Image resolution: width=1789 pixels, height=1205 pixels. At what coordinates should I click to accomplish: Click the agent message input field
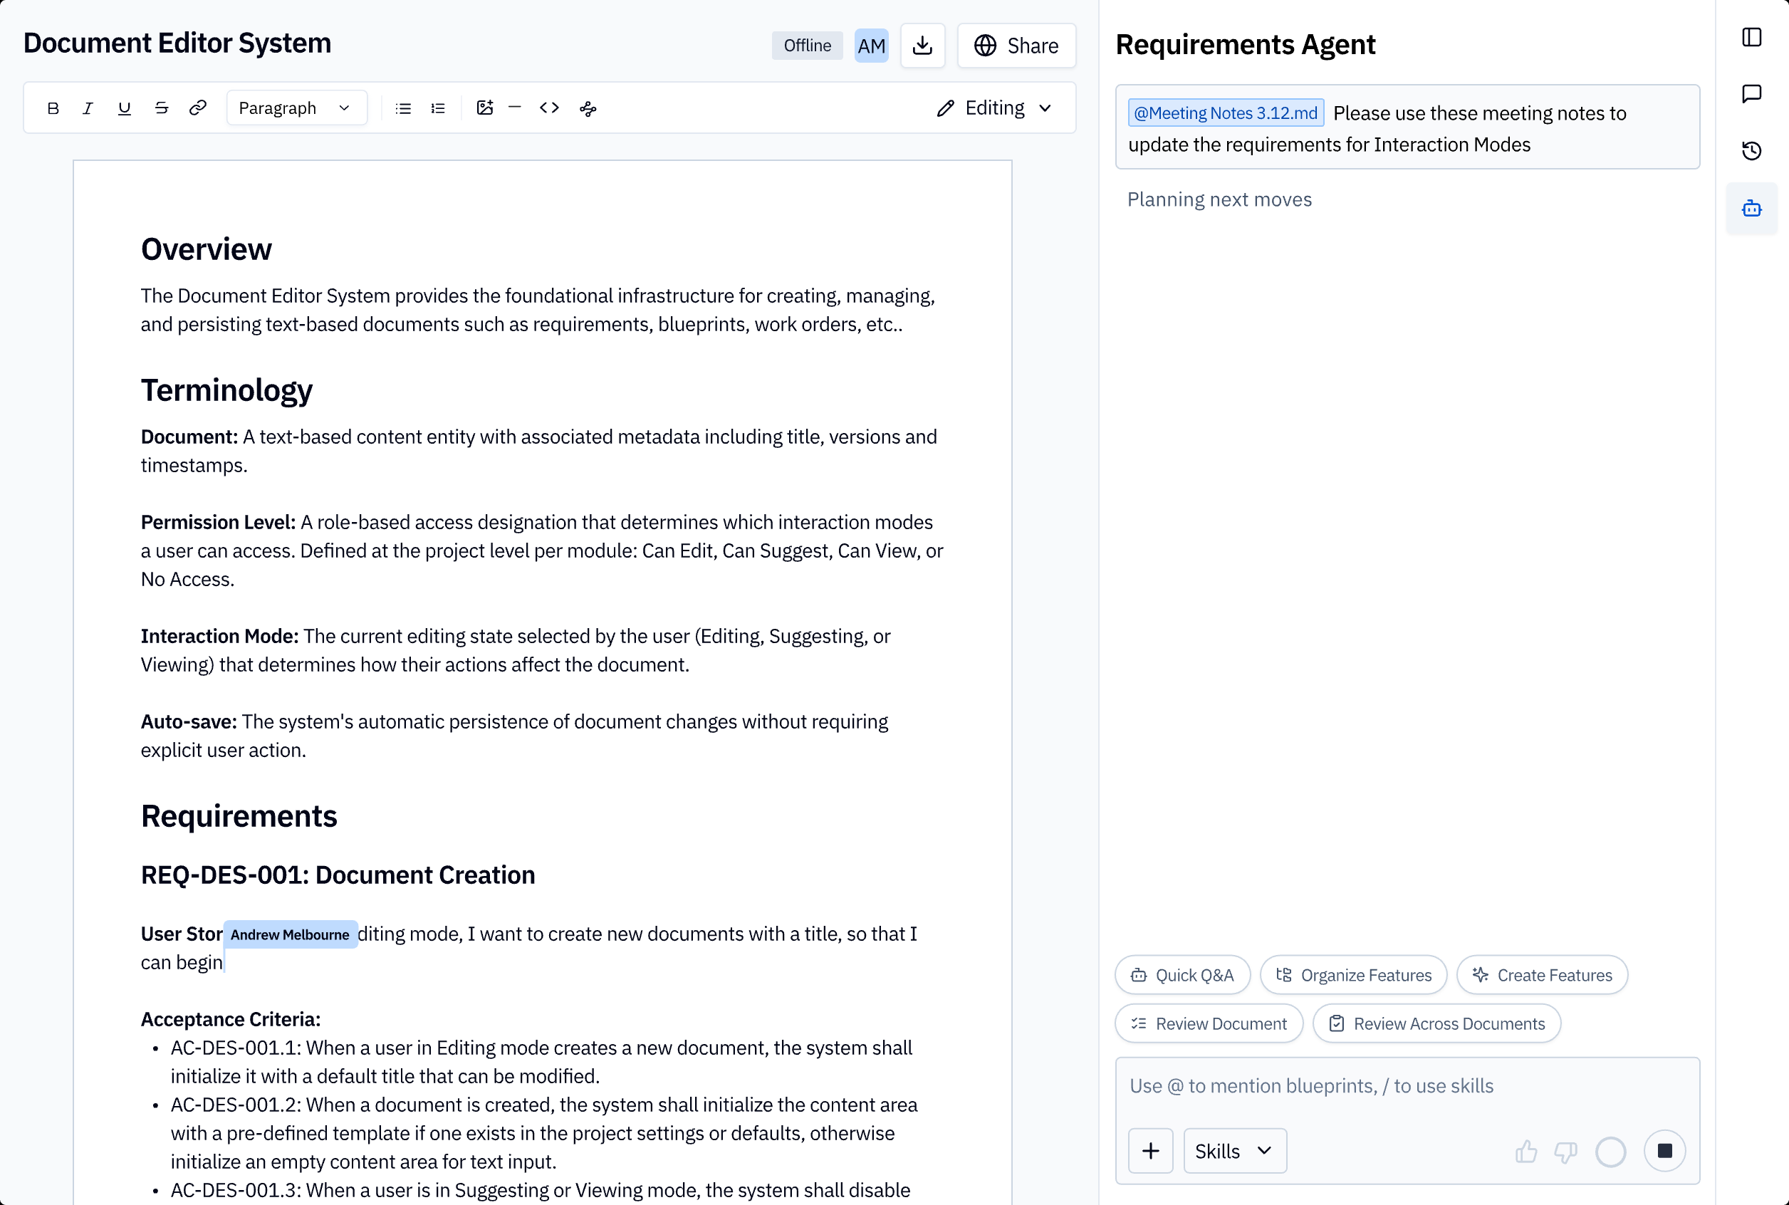1407,1086
